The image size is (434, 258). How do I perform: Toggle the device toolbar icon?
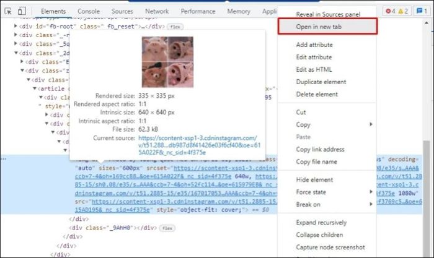22,11
